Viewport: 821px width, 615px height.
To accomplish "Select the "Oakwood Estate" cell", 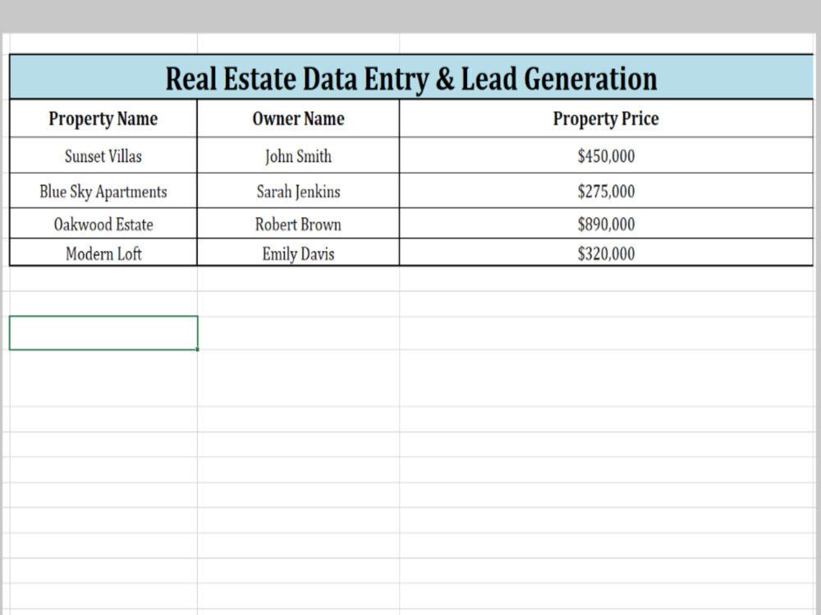I will tap(103, 224).
